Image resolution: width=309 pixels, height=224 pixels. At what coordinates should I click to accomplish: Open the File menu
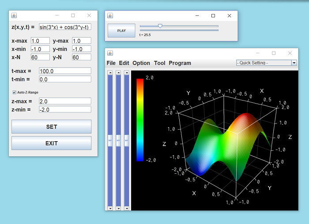[111, 63]
